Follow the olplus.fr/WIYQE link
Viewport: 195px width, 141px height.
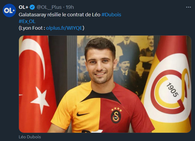tap(64, 28)
